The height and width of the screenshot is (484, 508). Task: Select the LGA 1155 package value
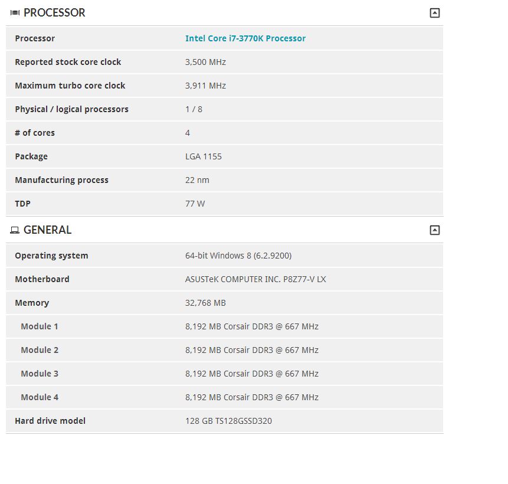click(x=204, y=156)
